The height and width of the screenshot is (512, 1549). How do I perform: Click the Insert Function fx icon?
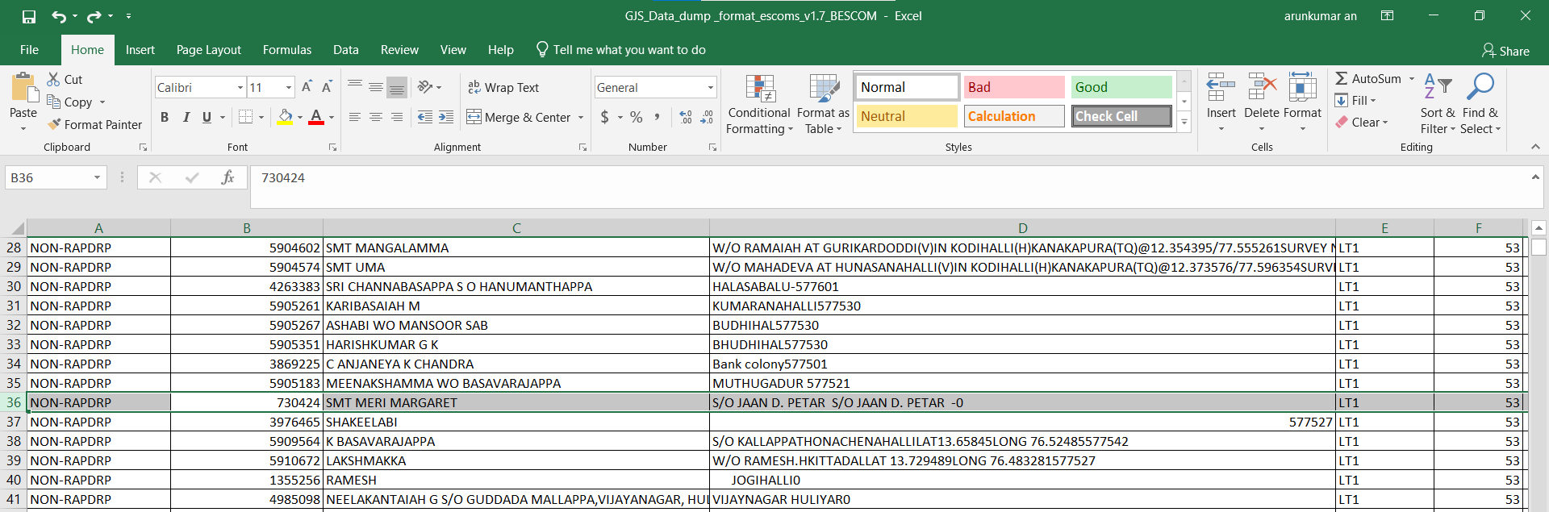point(228,177)
